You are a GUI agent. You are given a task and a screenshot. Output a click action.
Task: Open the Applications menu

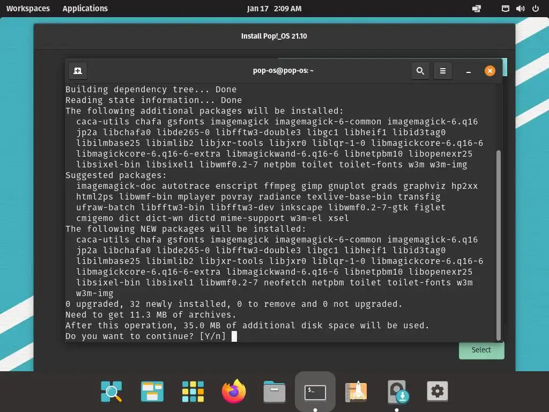85,9
